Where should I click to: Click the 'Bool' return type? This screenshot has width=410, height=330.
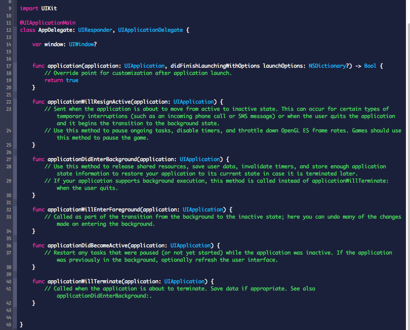tap(370, 66)
